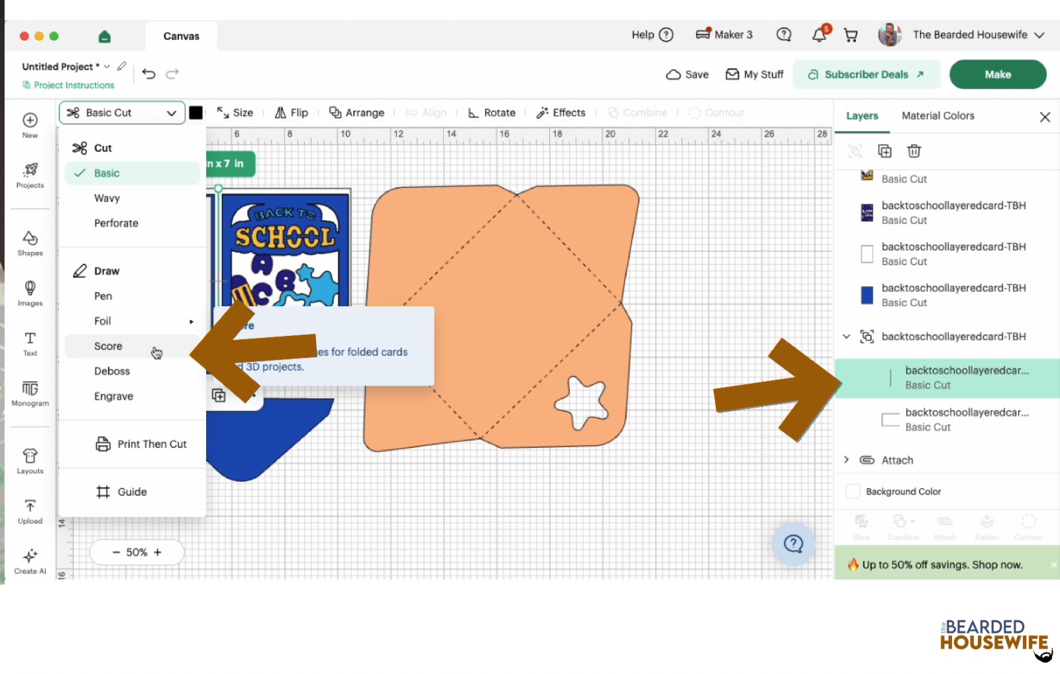Click the orange envelope shape on canvas

point(500,317)
